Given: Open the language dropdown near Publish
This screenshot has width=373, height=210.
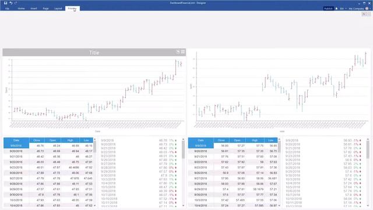Looking at the screenshot, I should click(343, 8).
